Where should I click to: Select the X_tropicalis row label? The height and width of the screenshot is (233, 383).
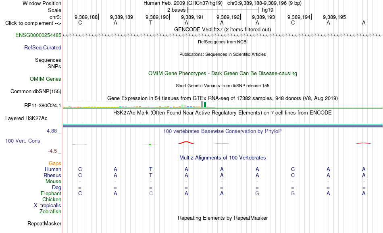click(x=48, y=206)
